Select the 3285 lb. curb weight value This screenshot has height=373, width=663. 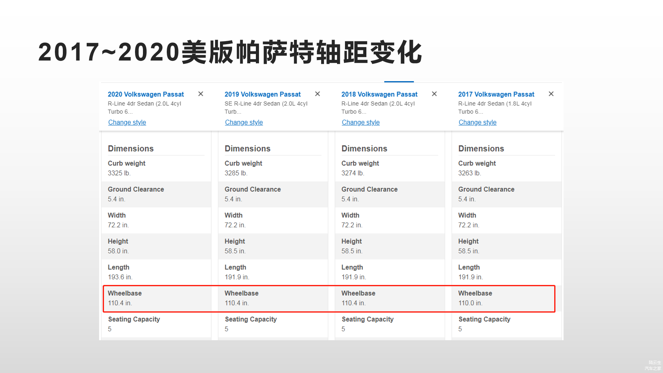[x=236, y=173]
